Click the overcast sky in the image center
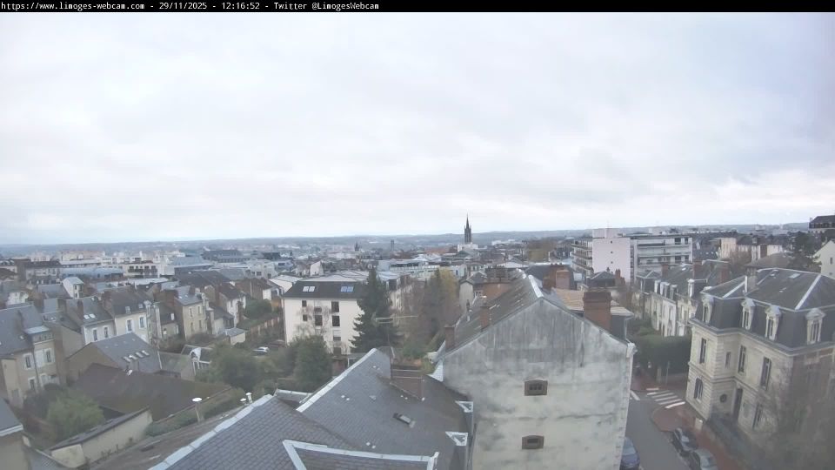 click(417, 122)
